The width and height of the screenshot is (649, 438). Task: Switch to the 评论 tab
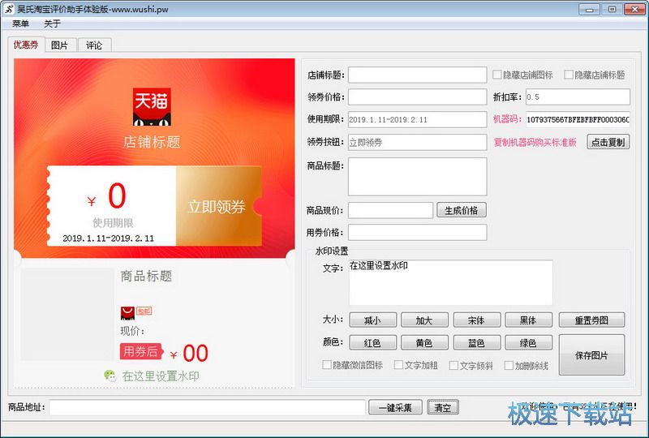(x=94, y=45)
